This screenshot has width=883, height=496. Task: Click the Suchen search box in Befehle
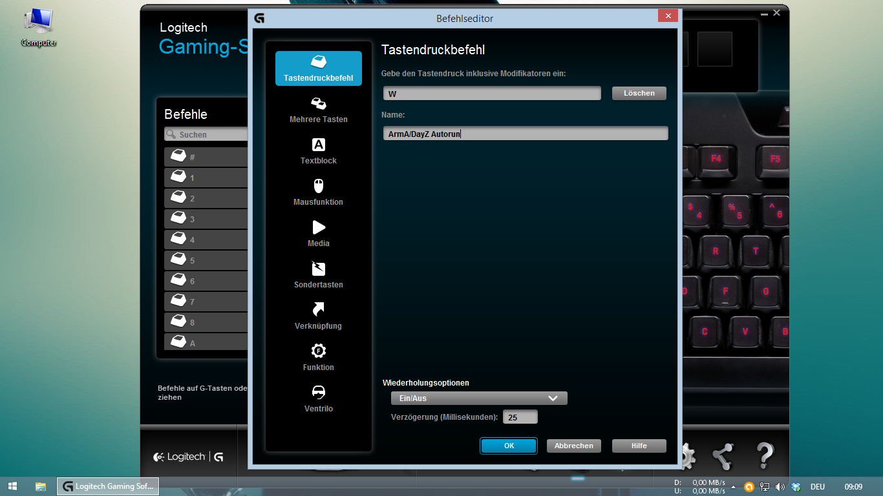coord(206,134)
